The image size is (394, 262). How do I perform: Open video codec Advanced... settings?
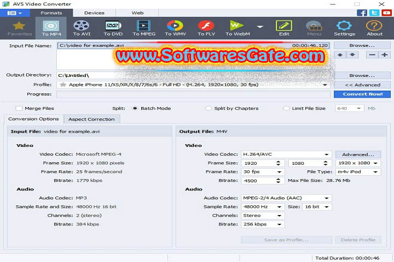tap(358, 154)
